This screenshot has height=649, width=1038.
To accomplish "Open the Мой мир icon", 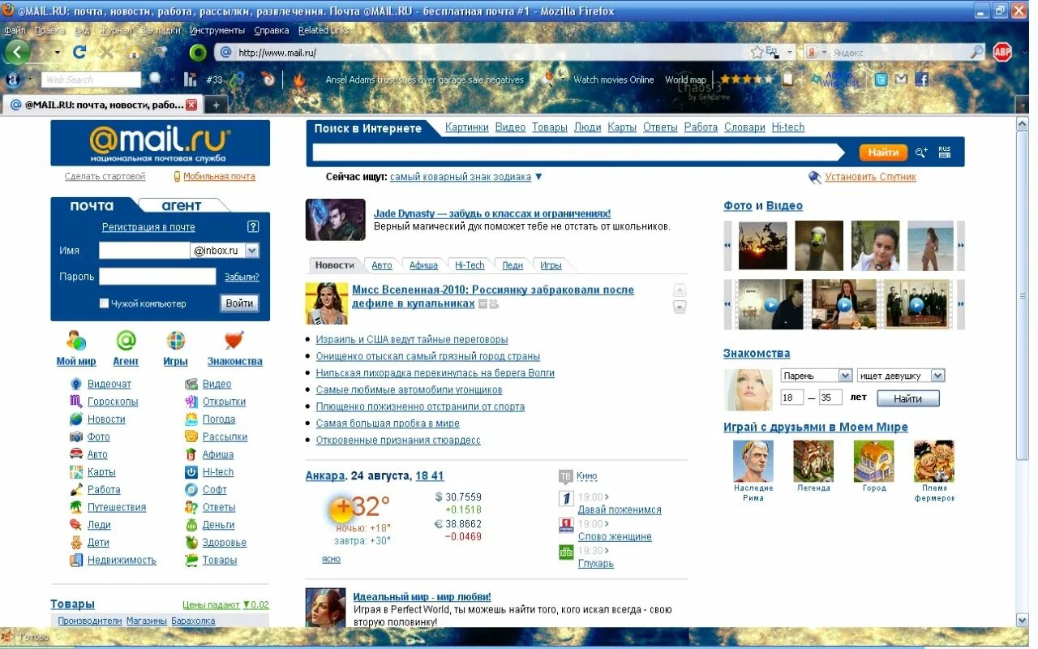I will click(76, 341).
